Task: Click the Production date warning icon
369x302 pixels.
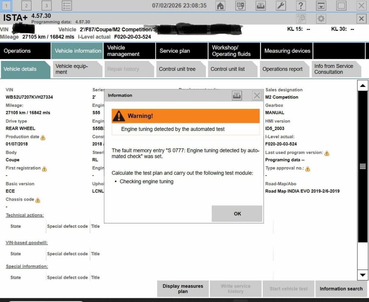Action: point(43,137)
